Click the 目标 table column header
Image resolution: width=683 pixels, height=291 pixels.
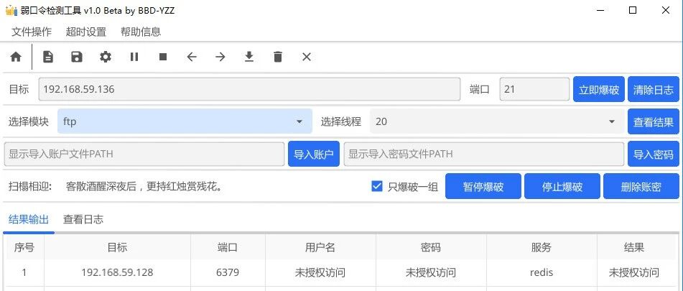[117, 248]
